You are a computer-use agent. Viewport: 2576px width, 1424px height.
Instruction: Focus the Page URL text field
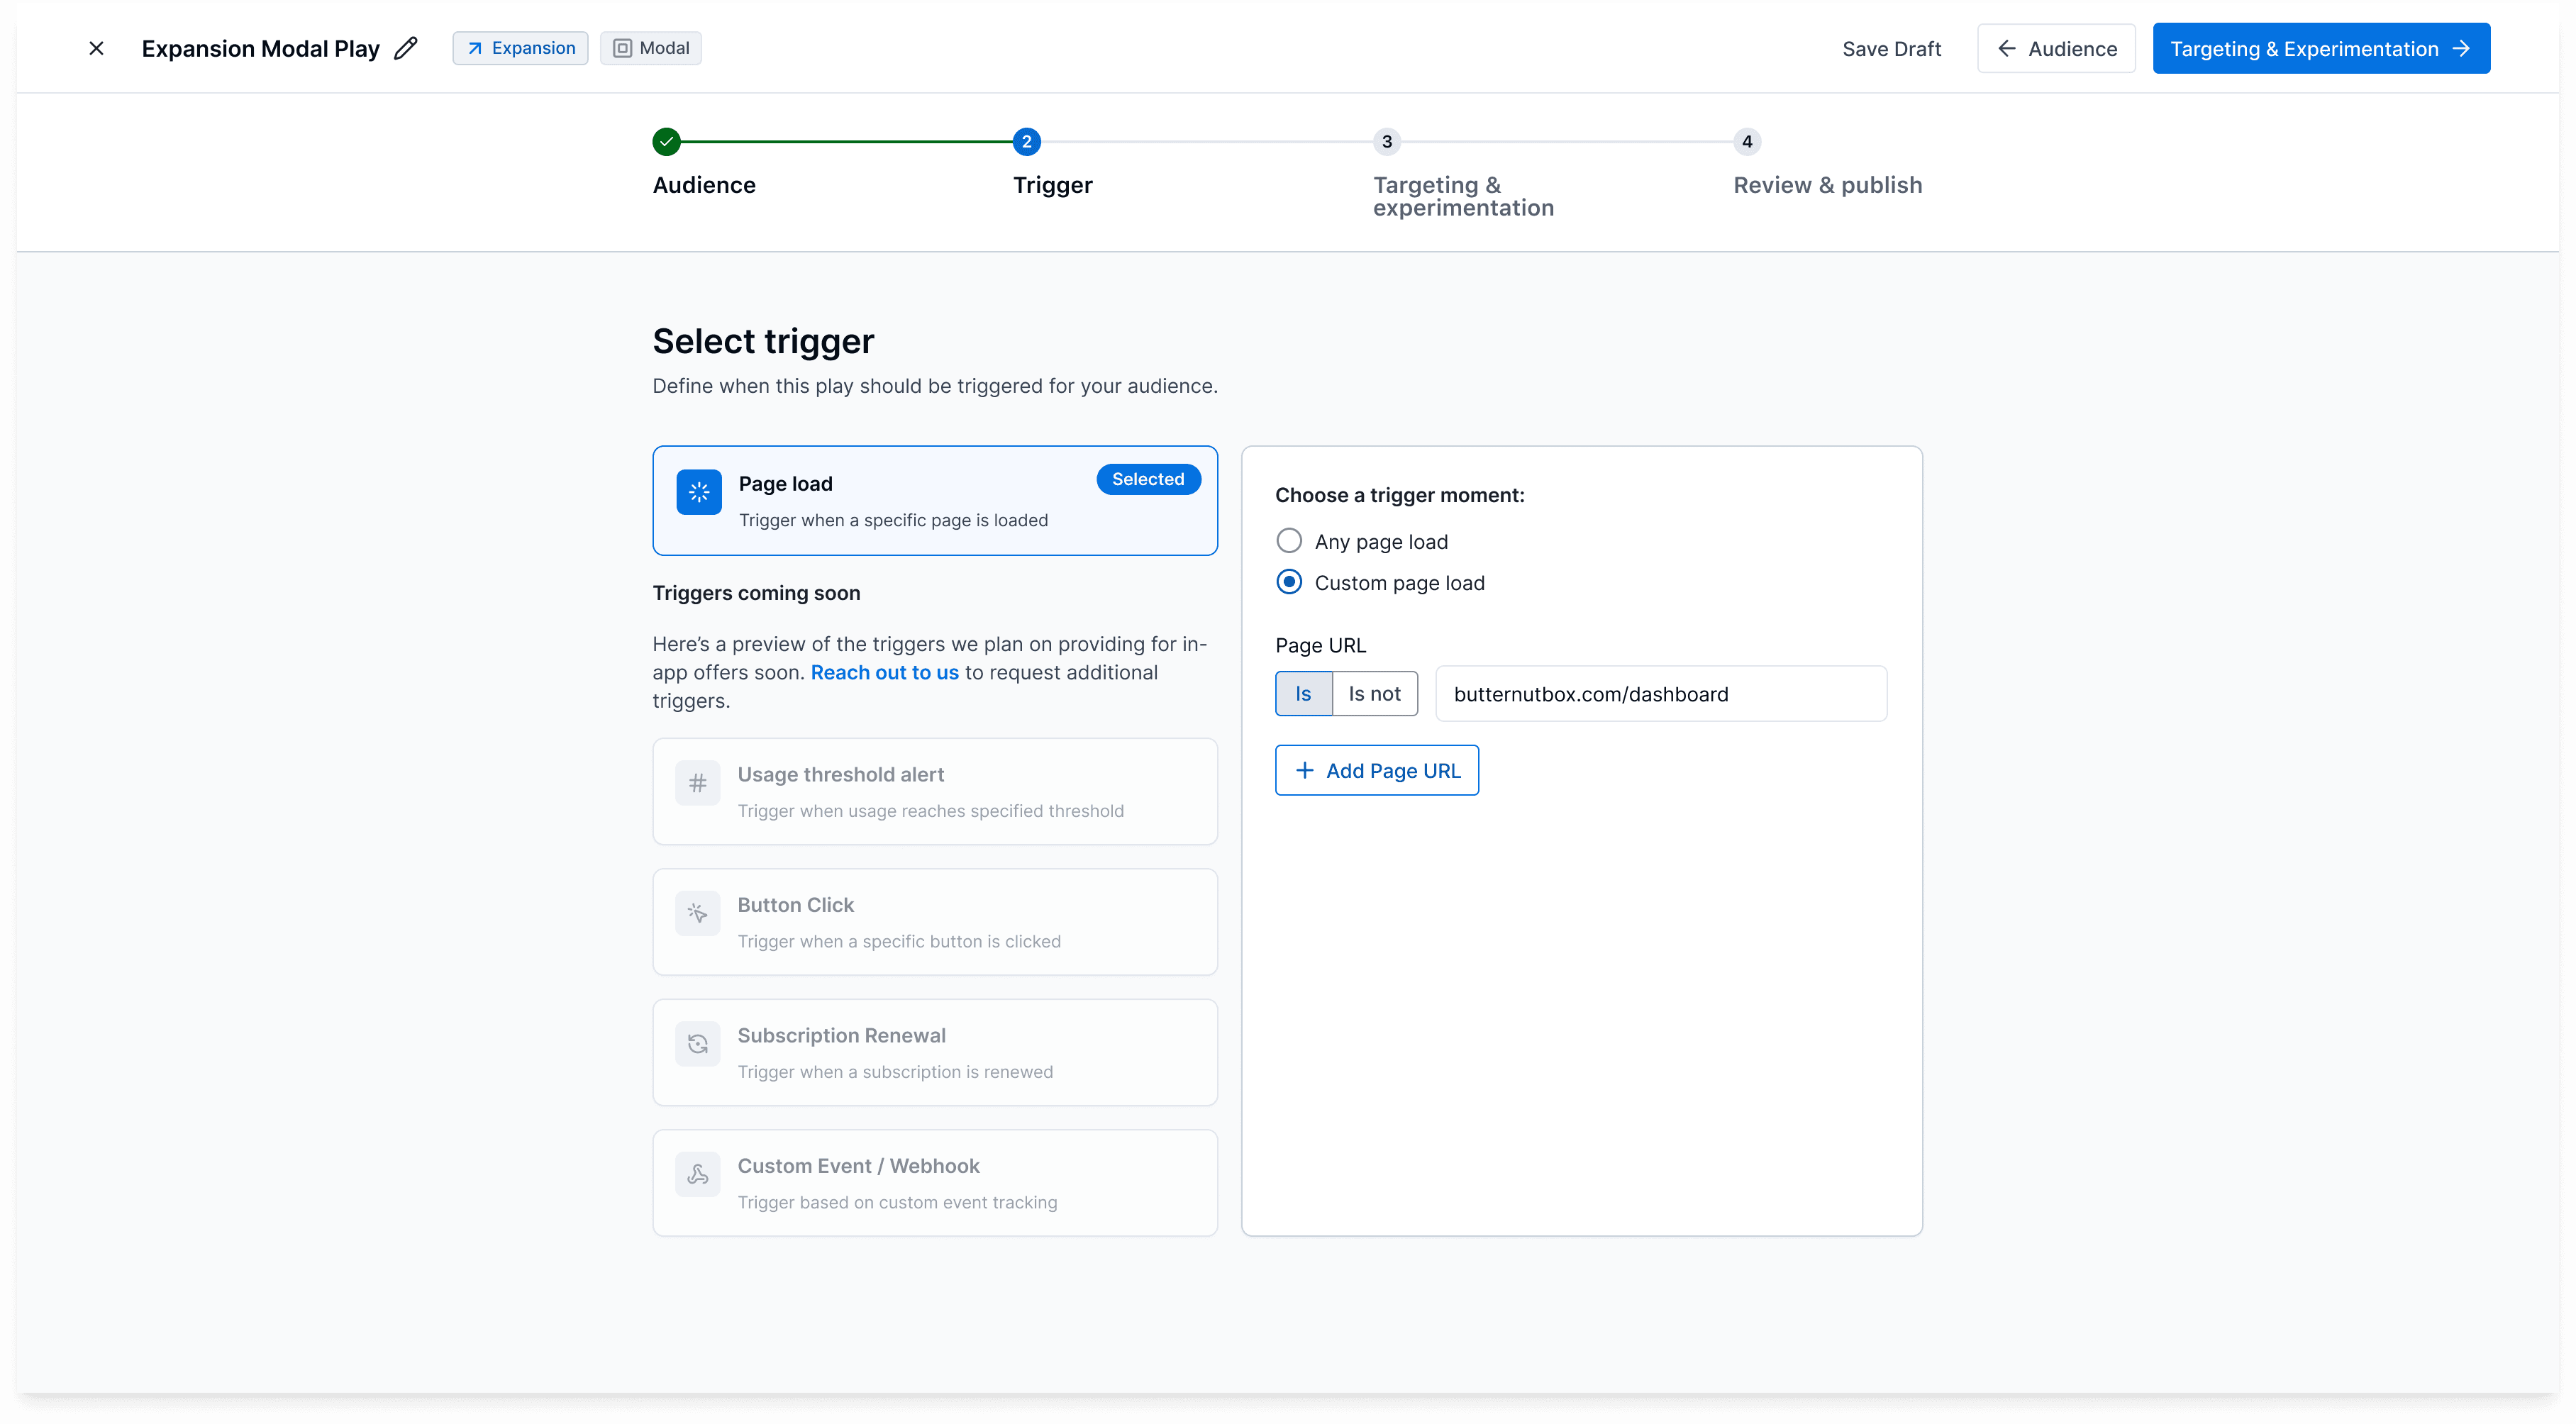[1660, 694]
